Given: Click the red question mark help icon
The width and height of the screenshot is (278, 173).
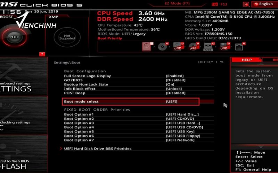Looking at the screenshot, I should (x=42, y=54).
